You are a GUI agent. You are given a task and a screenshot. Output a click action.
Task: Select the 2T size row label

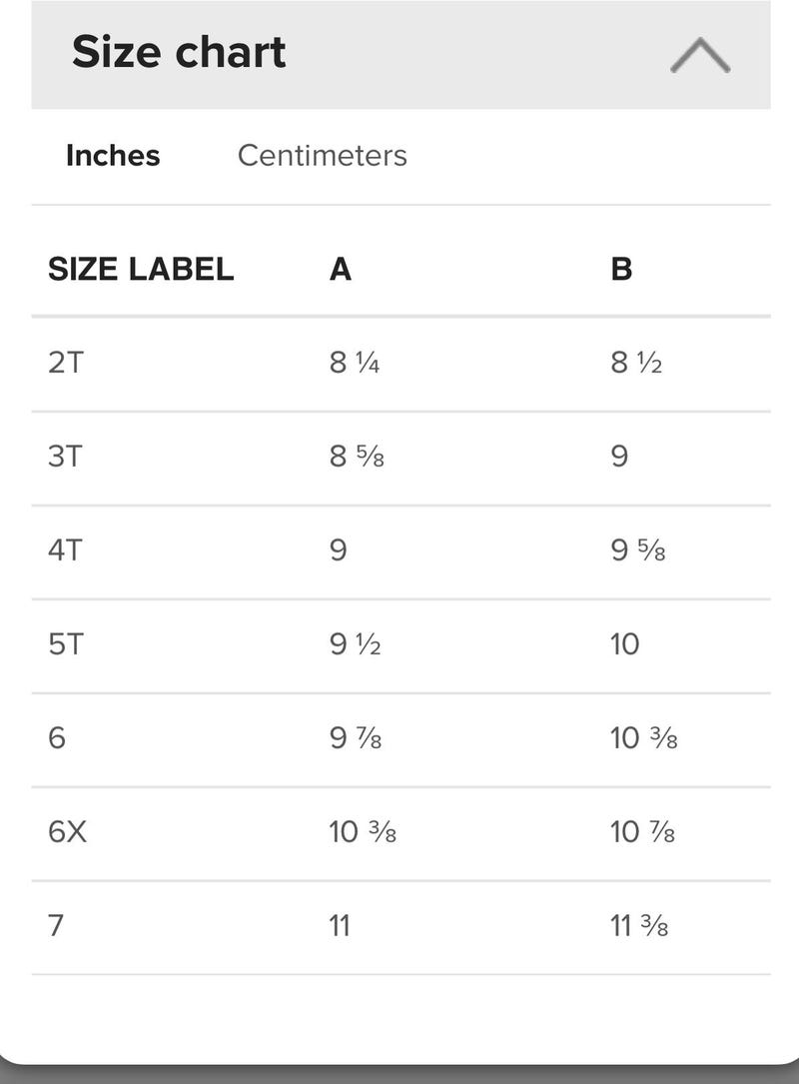66,363
